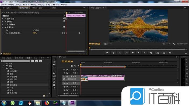
Task: Open the button editor plus icon
Action: pos(186,53)
